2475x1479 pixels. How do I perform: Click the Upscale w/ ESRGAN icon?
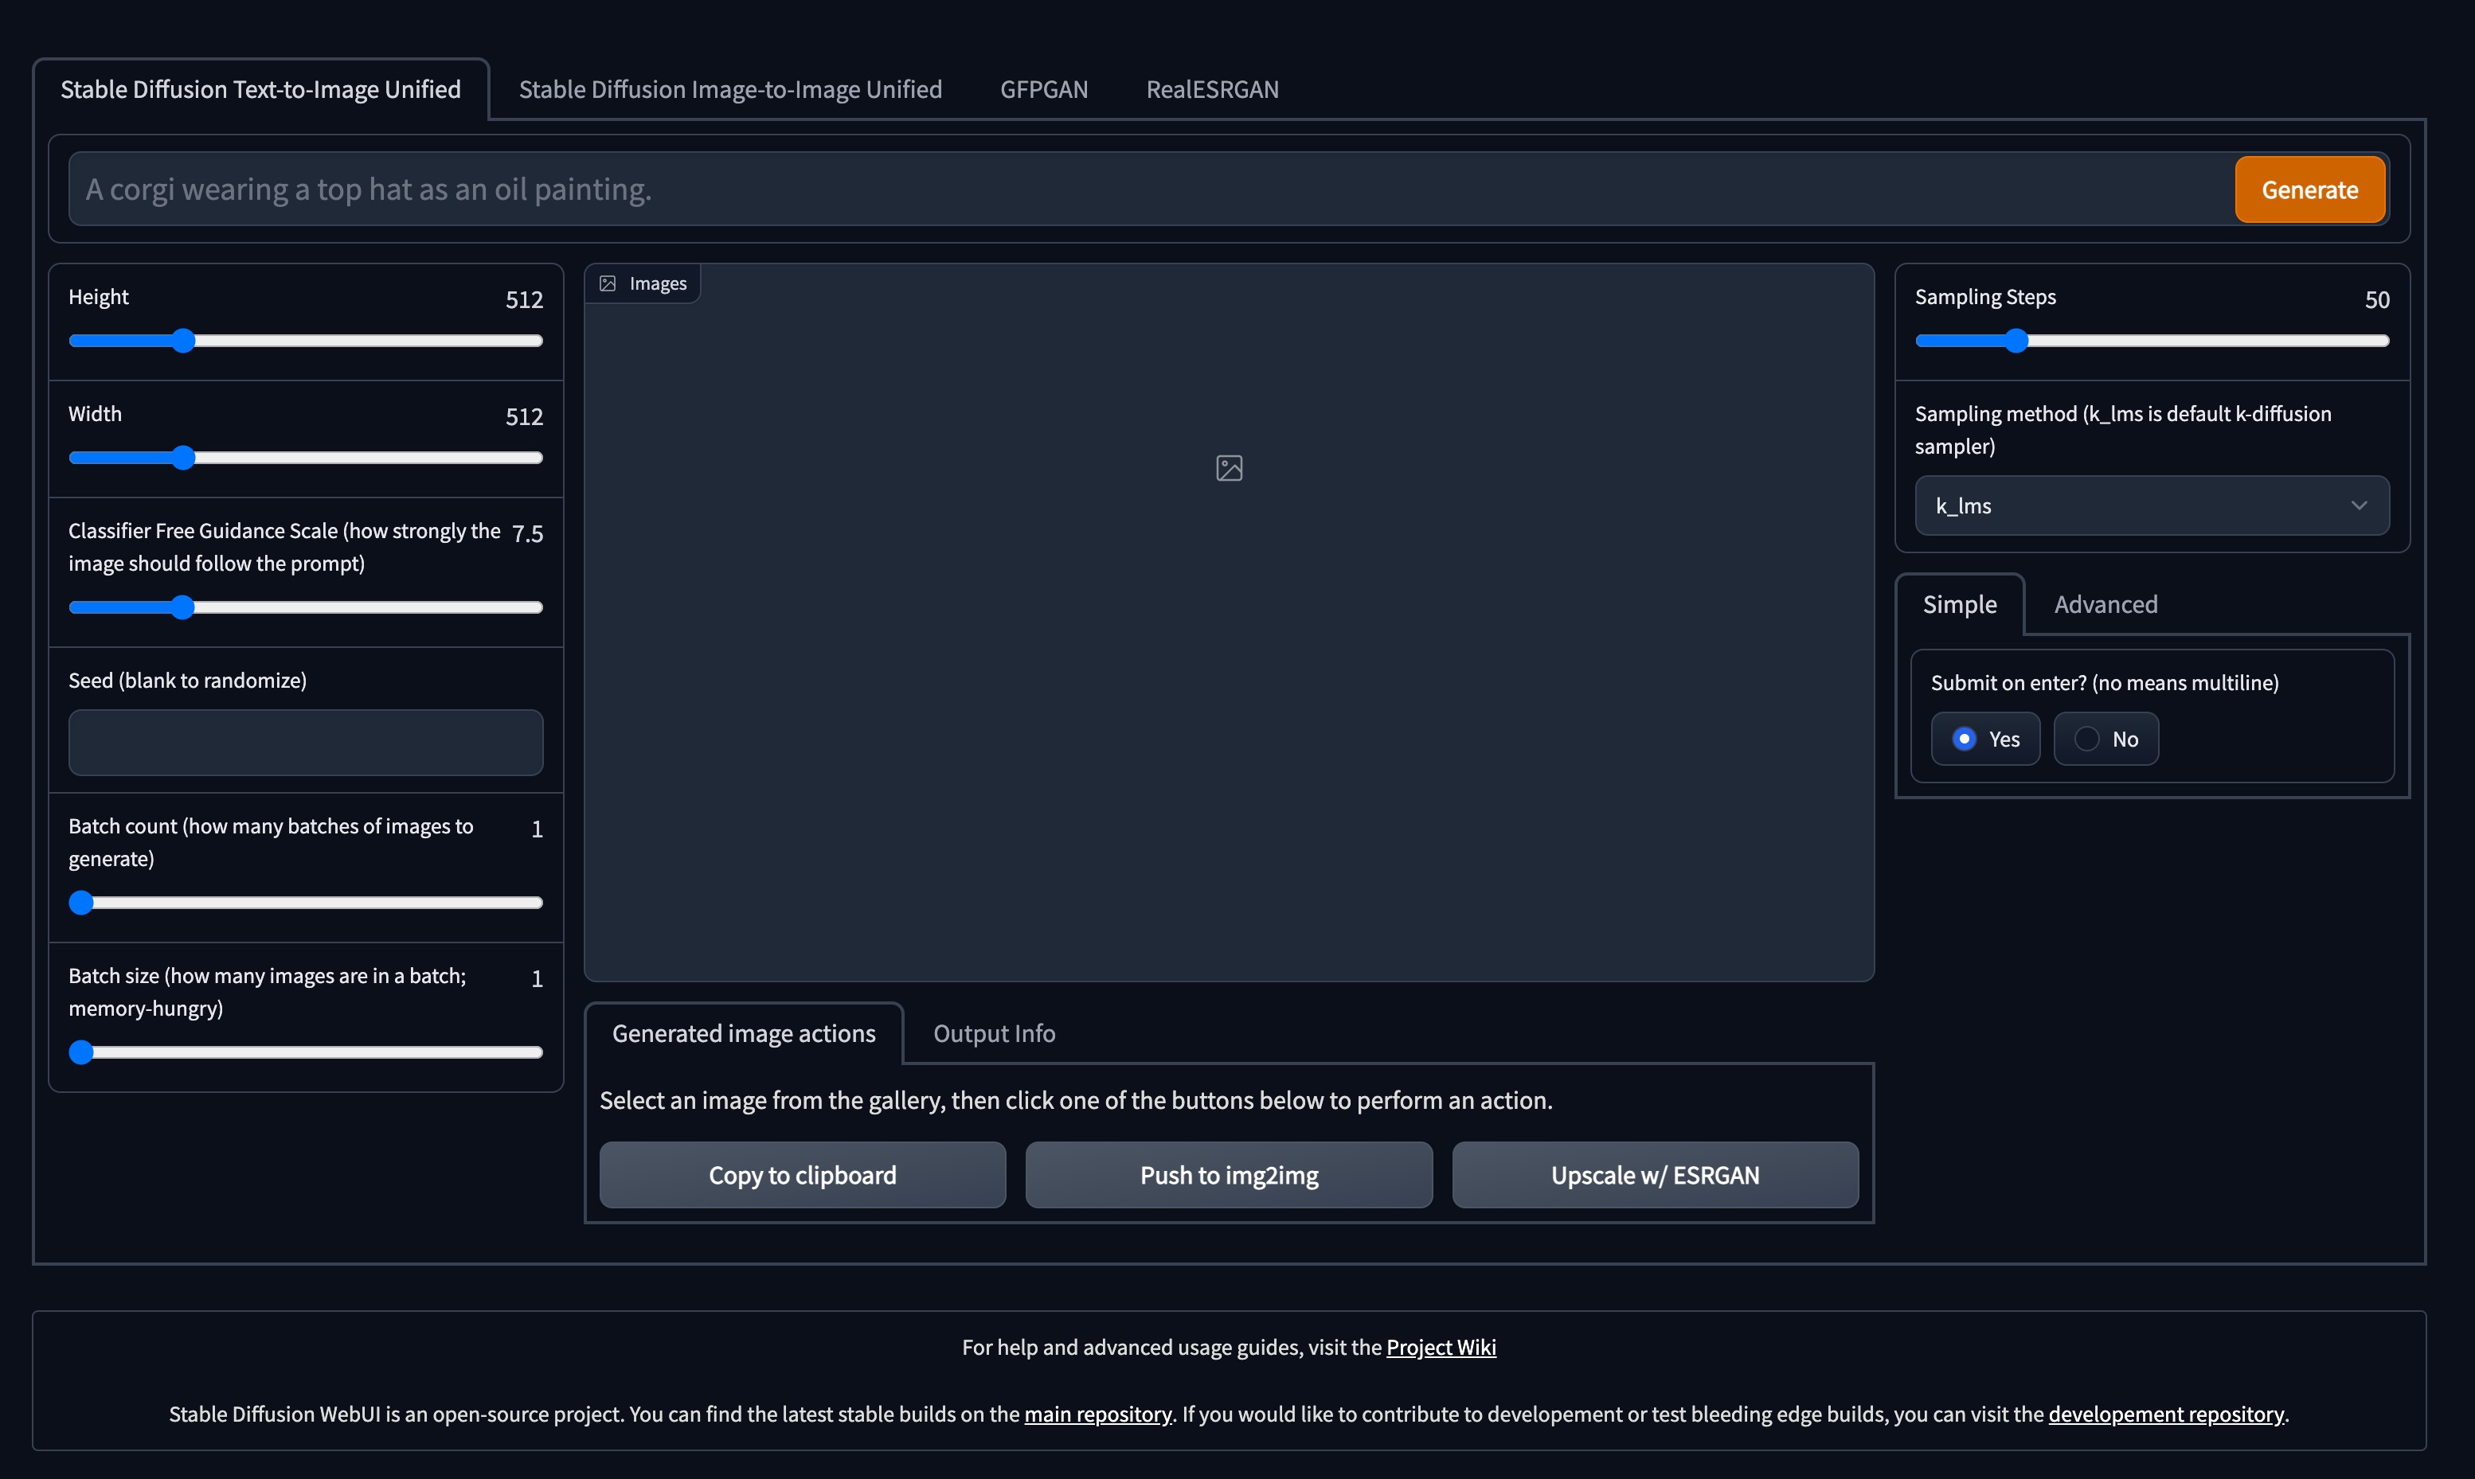click(1656, 1174)
